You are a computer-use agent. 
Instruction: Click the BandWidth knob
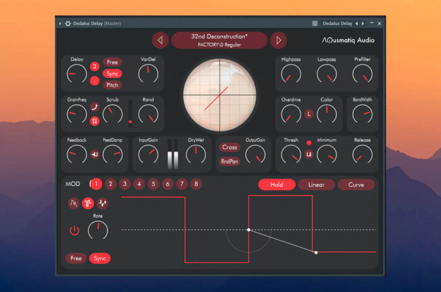coord(362,114)
